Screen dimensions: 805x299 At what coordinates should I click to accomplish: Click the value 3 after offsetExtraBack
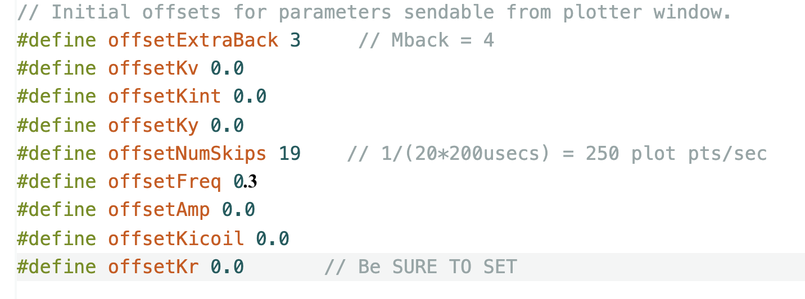295,40
